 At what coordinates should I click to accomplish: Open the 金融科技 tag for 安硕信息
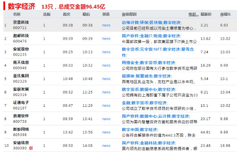click(148, 143)
